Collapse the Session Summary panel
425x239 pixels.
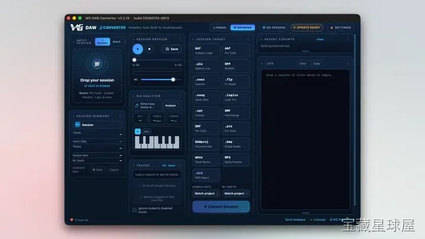(73, 116)
